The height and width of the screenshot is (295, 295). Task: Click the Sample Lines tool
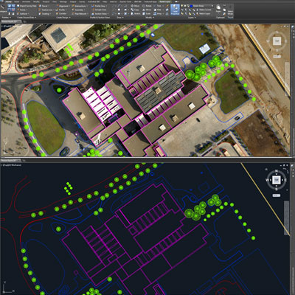coord(99,10)
